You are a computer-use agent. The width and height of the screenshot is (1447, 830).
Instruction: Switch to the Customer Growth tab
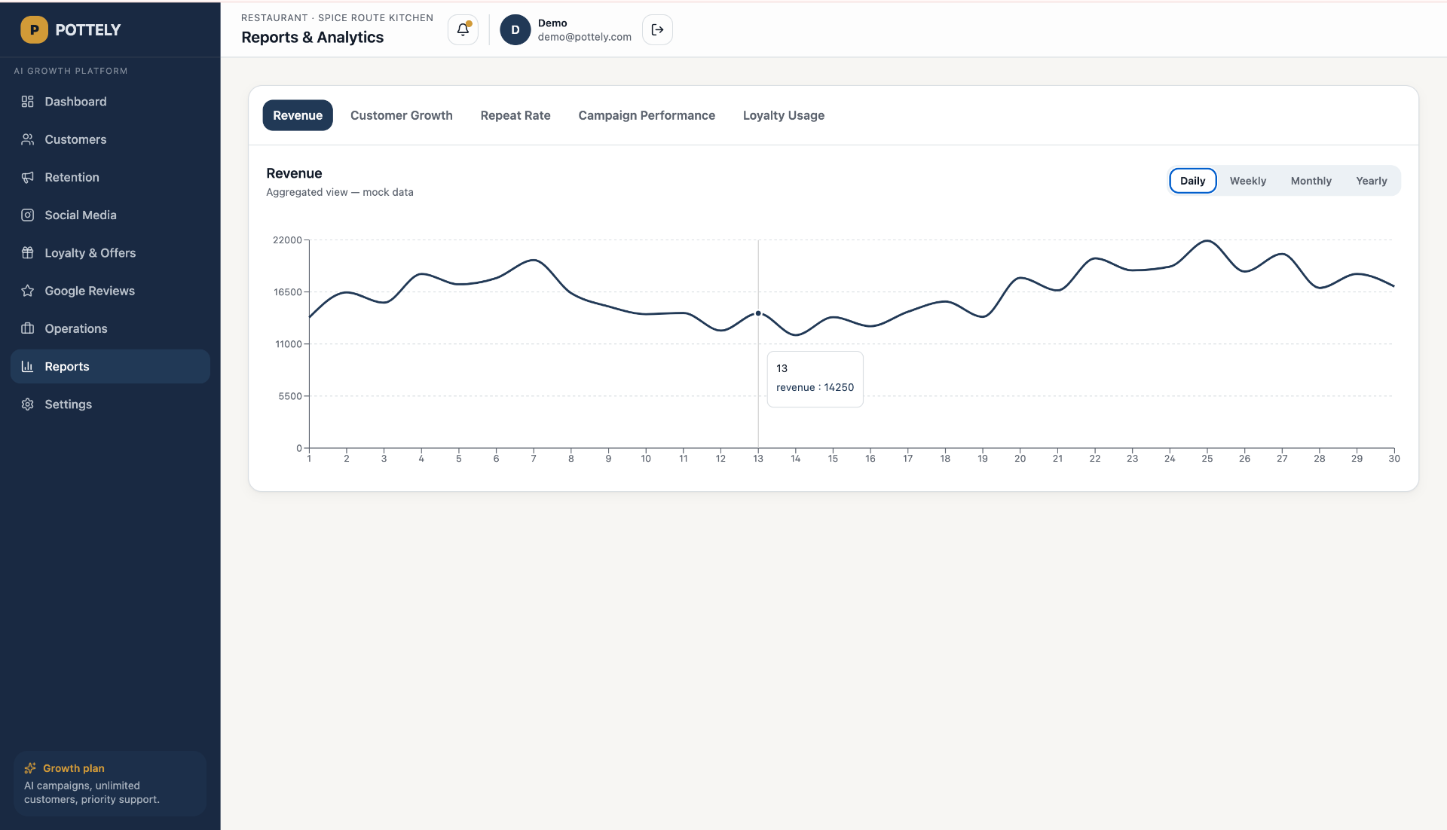click(402, 115)
